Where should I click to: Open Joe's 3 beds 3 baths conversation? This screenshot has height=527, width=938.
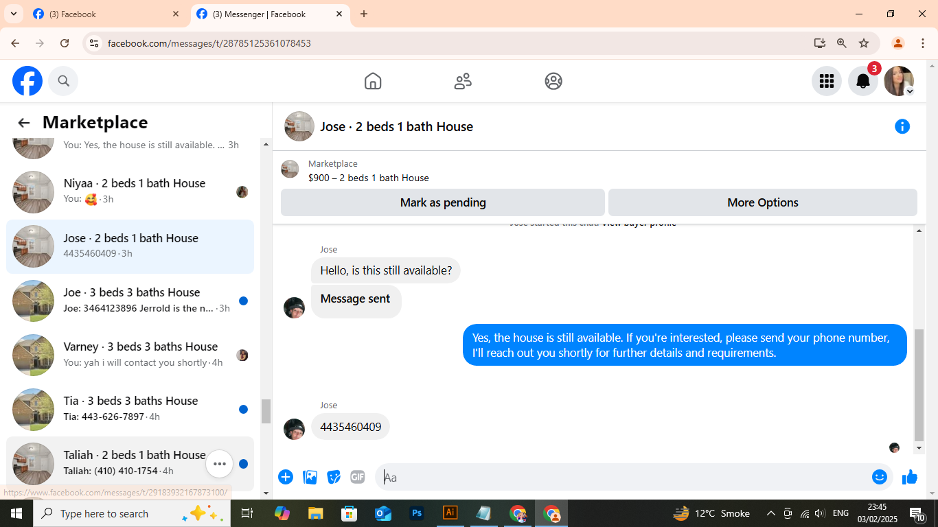(x=130, y=301)
